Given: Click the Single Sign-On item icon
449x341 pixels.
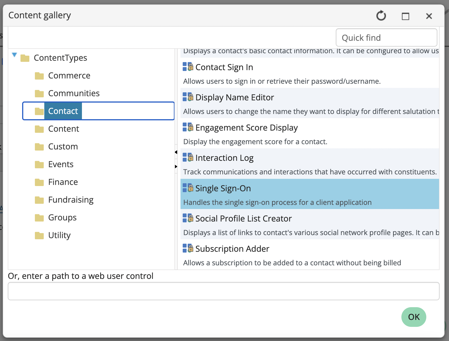Looking at the screenshot, I should pos(187,188).
